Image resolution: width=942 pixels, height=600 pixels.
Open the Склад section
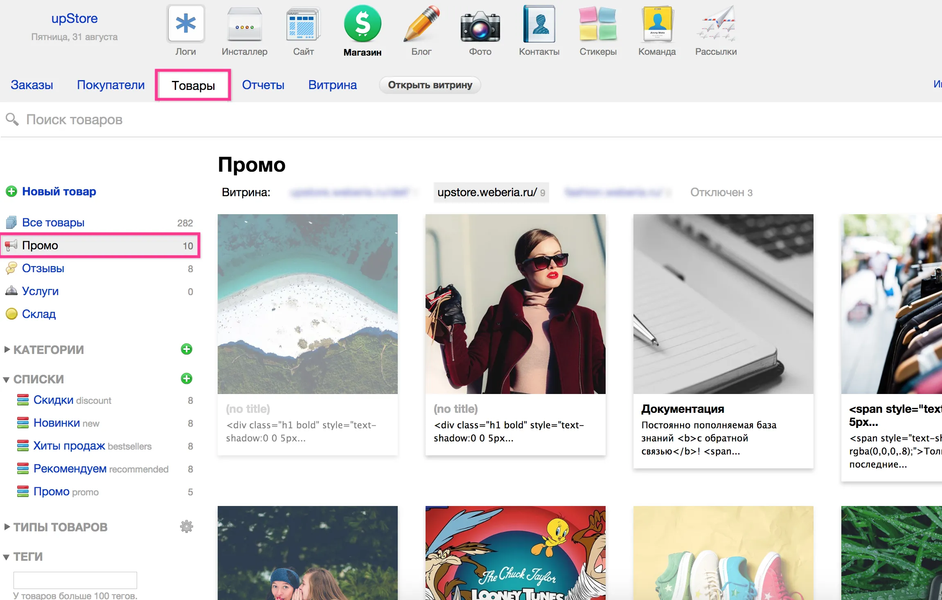point(39,314)
